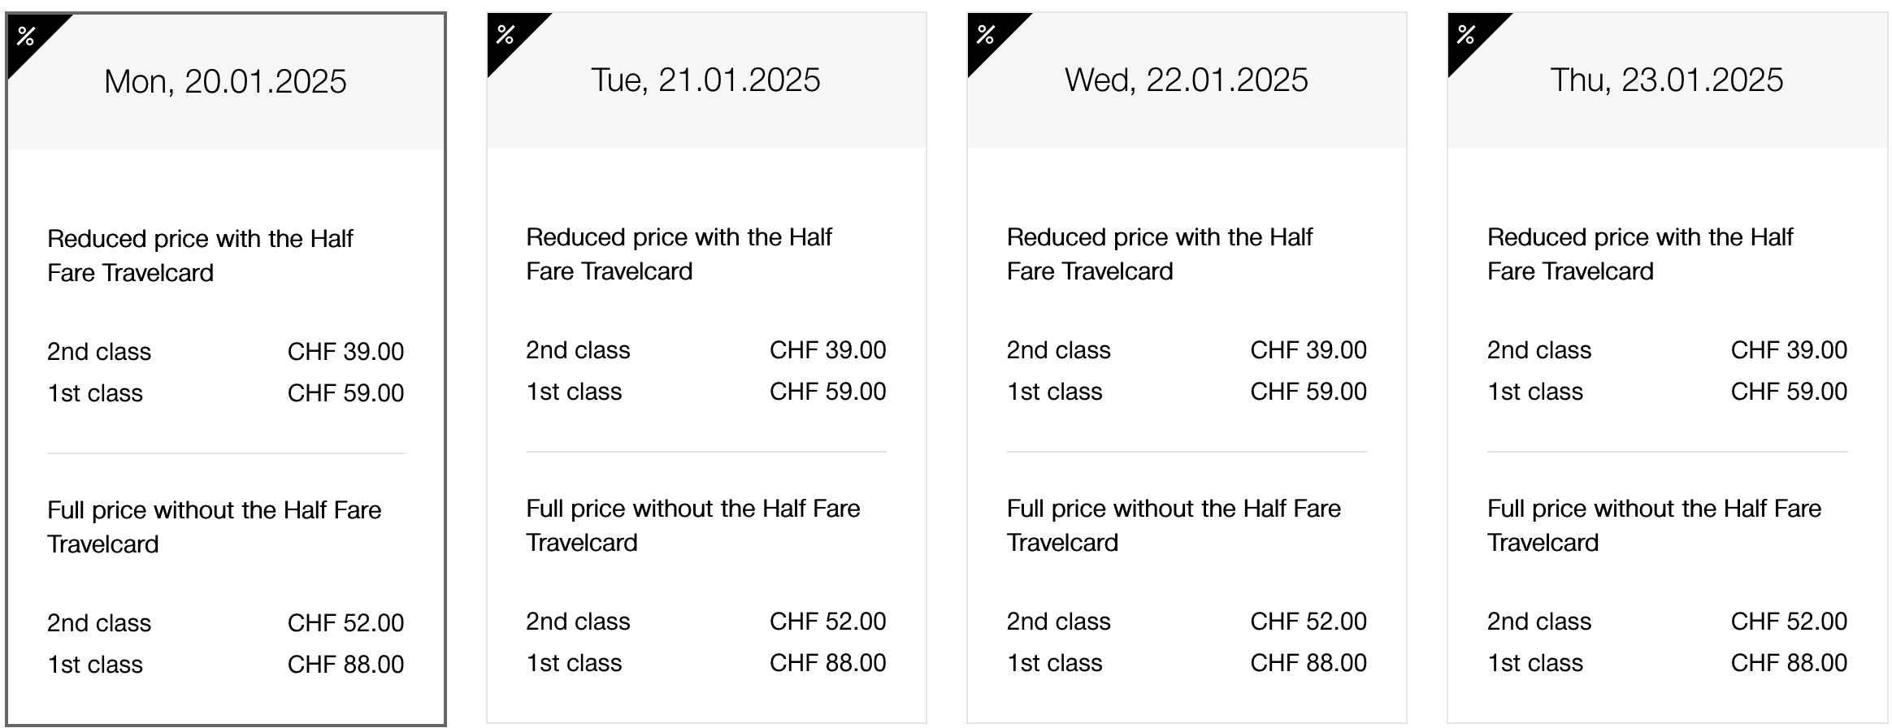1892x728 pixels.
Task: Click the percent badge on Wednesday's card
Action: pyautogui.click(x=987, y=35)
